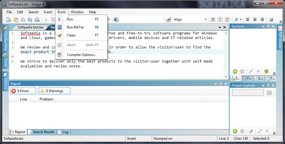The image size is (285, 144).
Task: Click the Sections remove minus icon
Action: pyautogui.click(x=242, y=71)
